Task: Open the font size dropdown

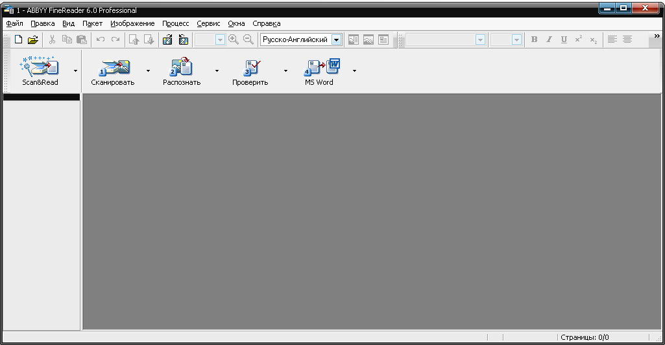Action: click(x=516, y=39)
